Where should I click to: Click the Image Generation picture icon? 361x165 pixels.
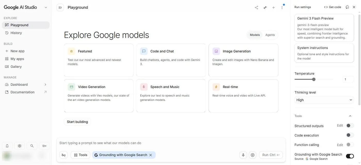[216, 51]
